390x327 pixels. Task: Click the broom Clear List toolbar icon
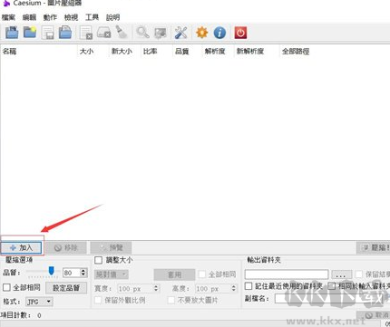pyautogui.click(x=122, y=32)
